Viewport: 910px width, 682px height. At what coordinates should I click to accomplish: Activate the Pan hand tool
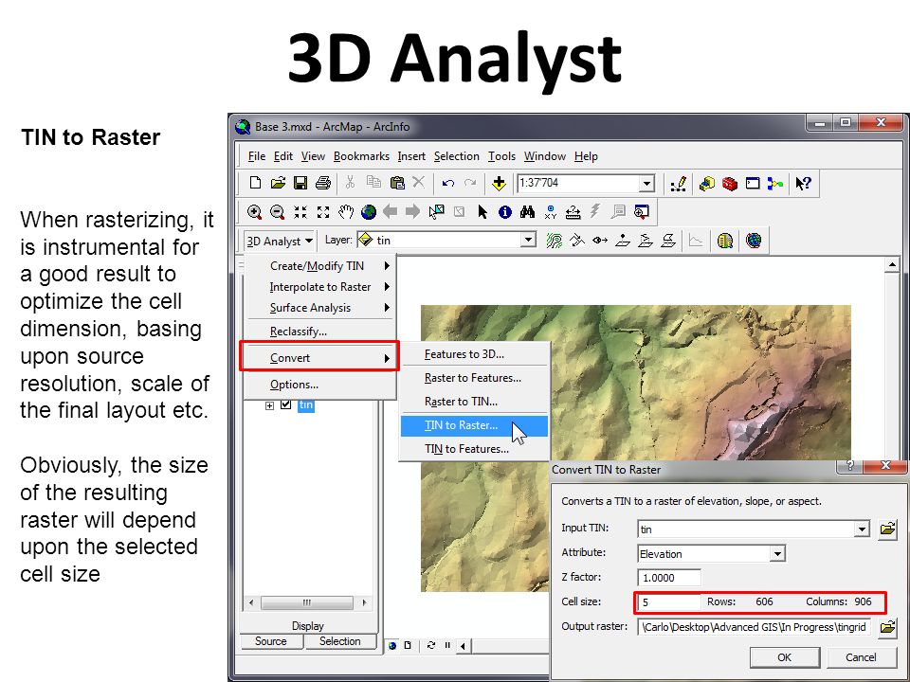[346, 212]
